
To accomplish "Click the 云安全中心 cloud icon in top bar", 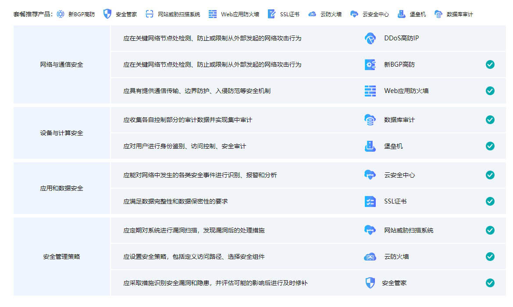I will click(354, 14).
